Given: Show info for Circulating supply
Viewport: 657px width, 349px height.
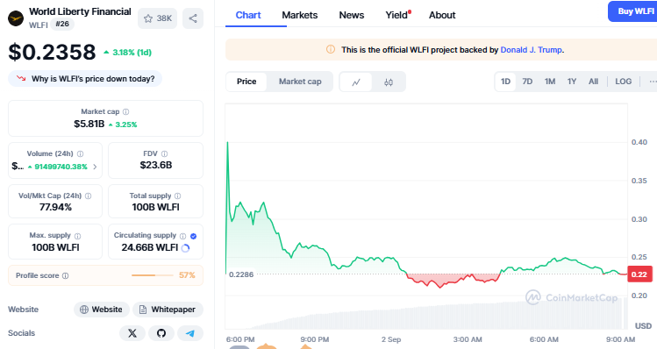Looking at the screenshot, I should click(x=182, y=236).
